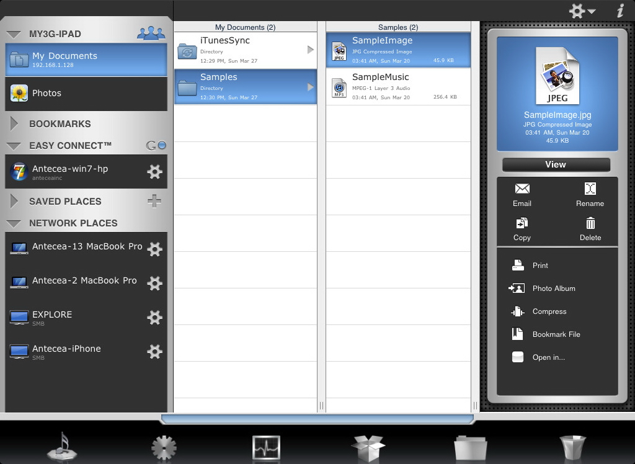635x464 pixels.
Task: Open the trash can in bottom dock
Action: click(x=573, y=447)
